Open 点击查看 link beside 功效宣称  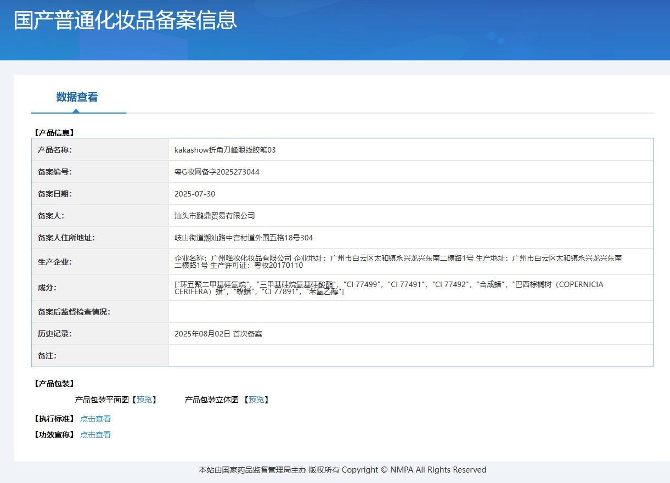(95, 435)
